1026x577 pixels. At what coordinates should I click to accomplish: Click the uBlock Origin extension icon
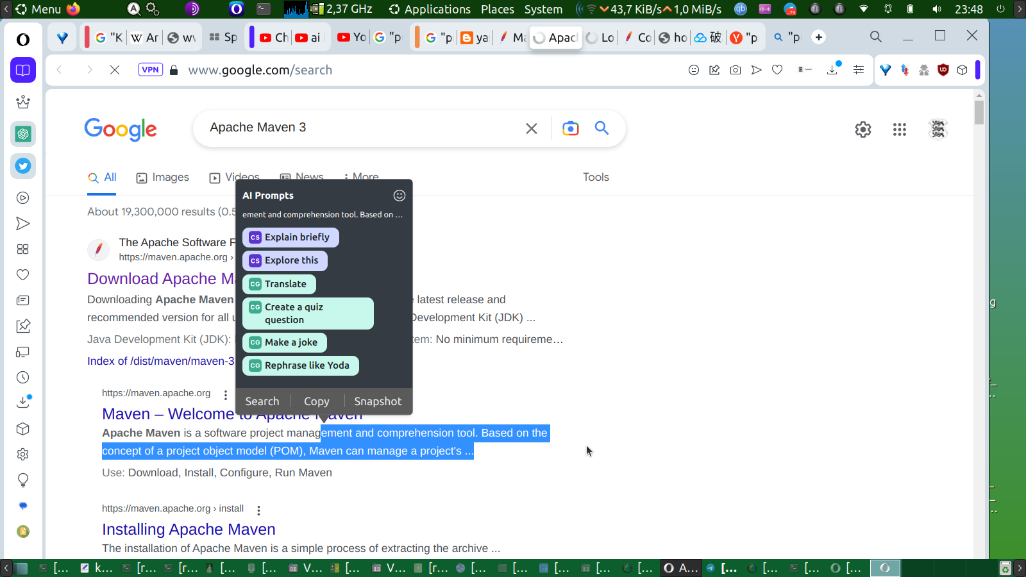point(943,70)
